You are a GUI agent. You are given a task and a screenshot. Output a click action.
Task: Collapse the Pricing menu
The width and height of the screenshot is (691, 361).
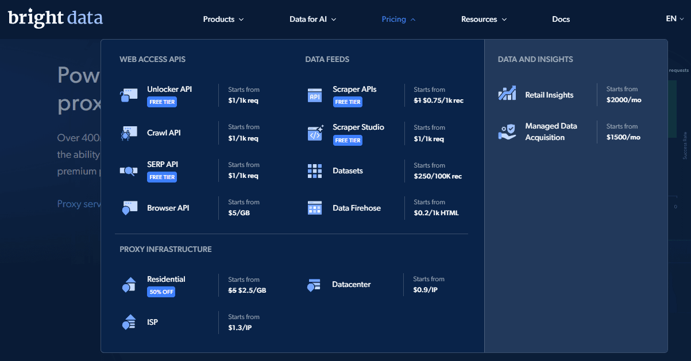[x=399, y=19]
